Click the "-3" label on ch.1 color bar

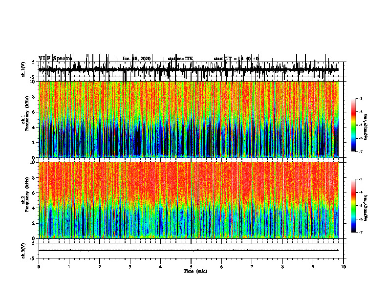coord(361,99)
